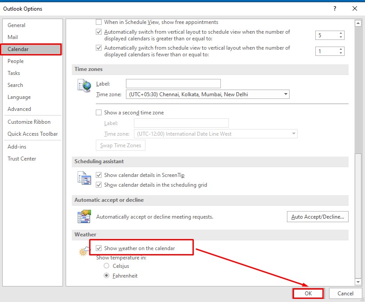This screenshot has height=302, width=365.
Task: Select the Trust Center category
Action: coord(21,158)
